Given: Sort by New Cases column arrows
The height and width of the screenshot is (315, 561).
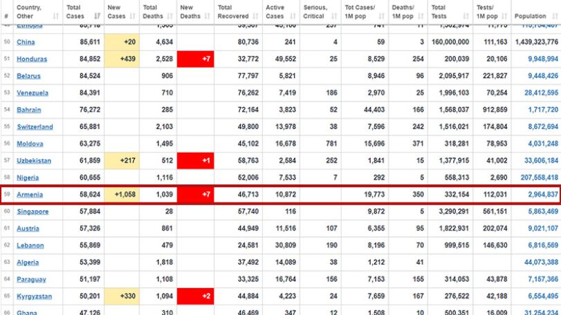Looking at the screenshot, I should [x=133, y=16].
